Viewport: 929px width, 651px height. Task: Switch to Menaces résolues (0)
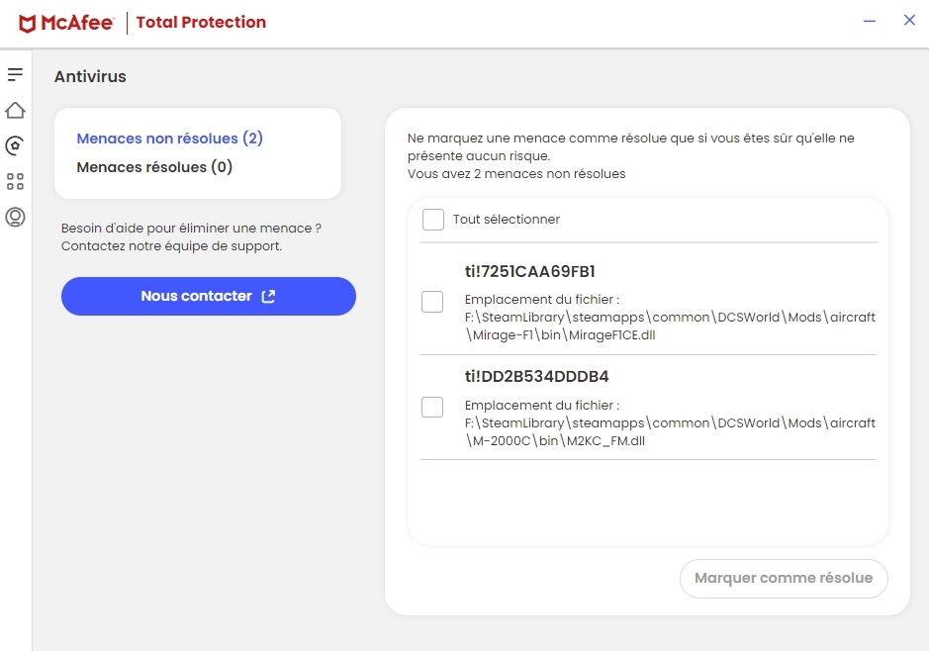[154, 167]
